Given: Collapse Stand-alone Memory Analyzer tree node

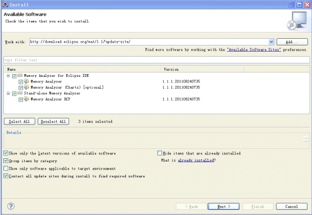Looking at the screenshot, I should [x=8, y=93].
